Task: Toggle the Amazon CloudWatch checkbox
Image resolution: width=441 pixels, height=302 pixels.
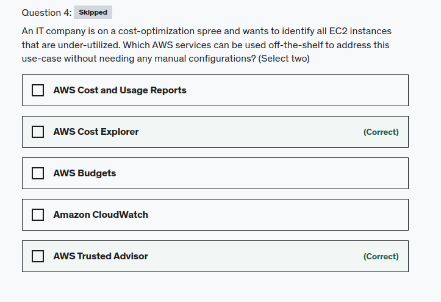Action: [x=38, y=215]
